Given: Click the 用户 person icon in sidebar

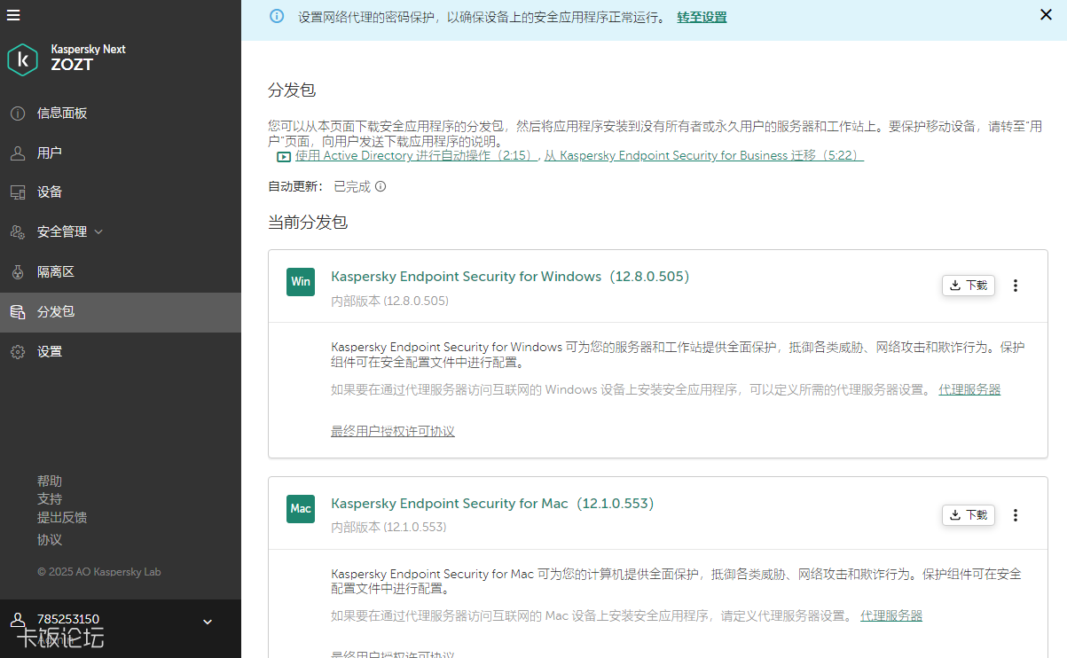Looking at the screenshot, I should (18, 153).
